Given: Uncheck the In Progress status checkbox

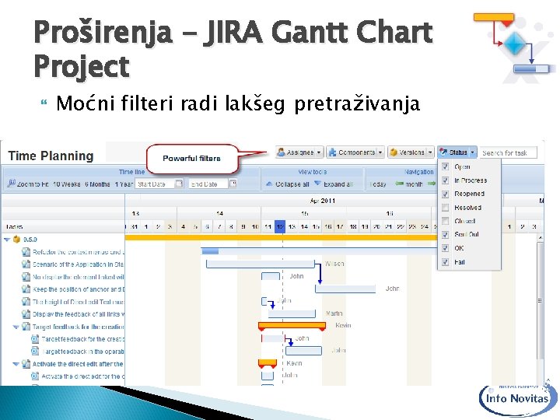Looking at the screenshot, I should pos(445,180).
